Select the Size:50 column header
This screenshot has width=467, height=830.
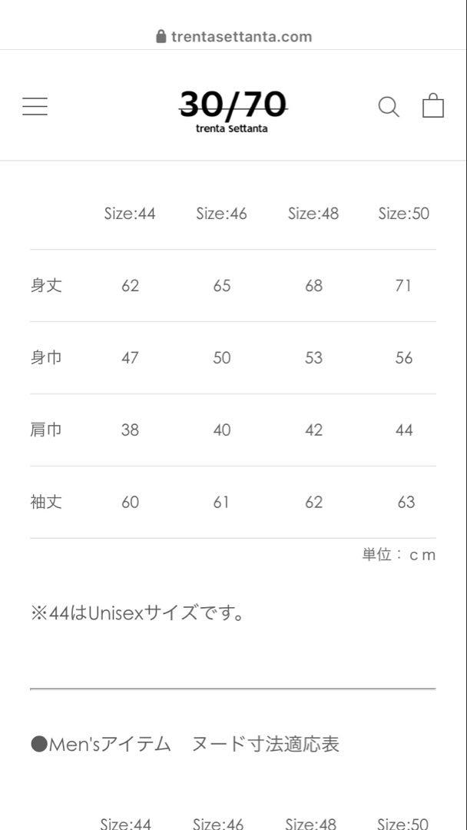(403, 214)
